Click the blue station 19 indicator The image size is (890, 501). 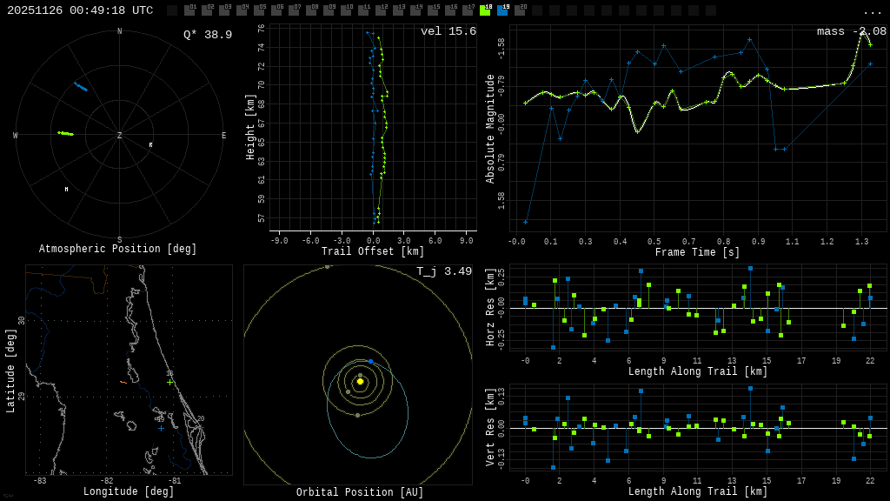502,10
